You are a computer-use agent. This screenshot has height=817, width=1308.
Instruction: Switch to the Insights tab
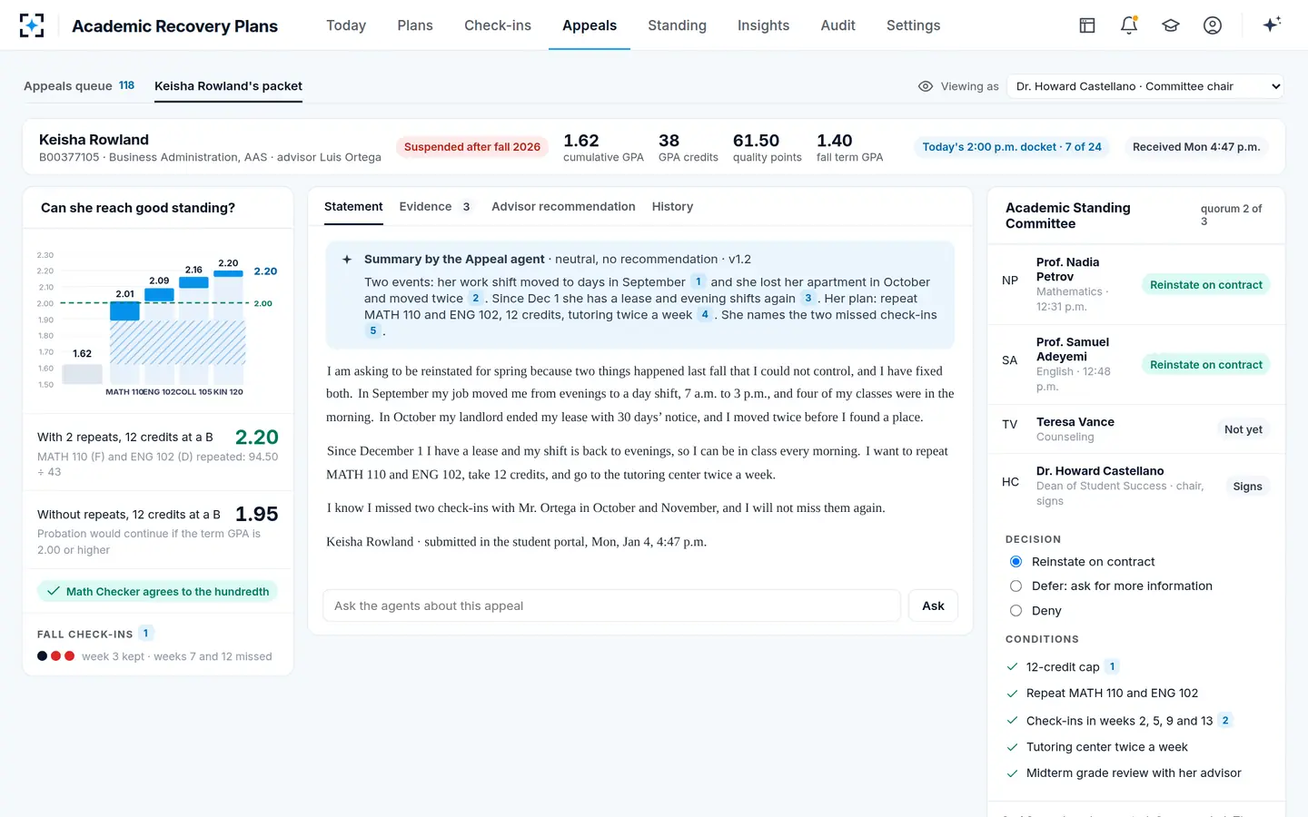pos(763,25)
